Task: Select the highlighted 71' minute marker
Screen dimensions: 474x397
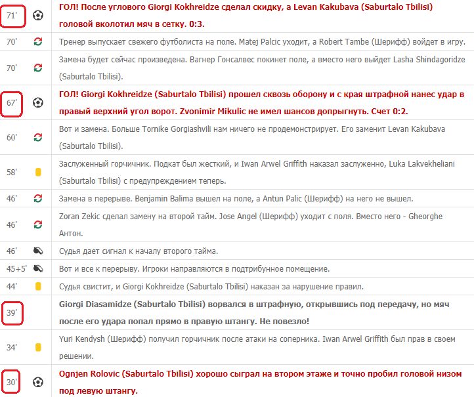Action: tap(12, 14)
